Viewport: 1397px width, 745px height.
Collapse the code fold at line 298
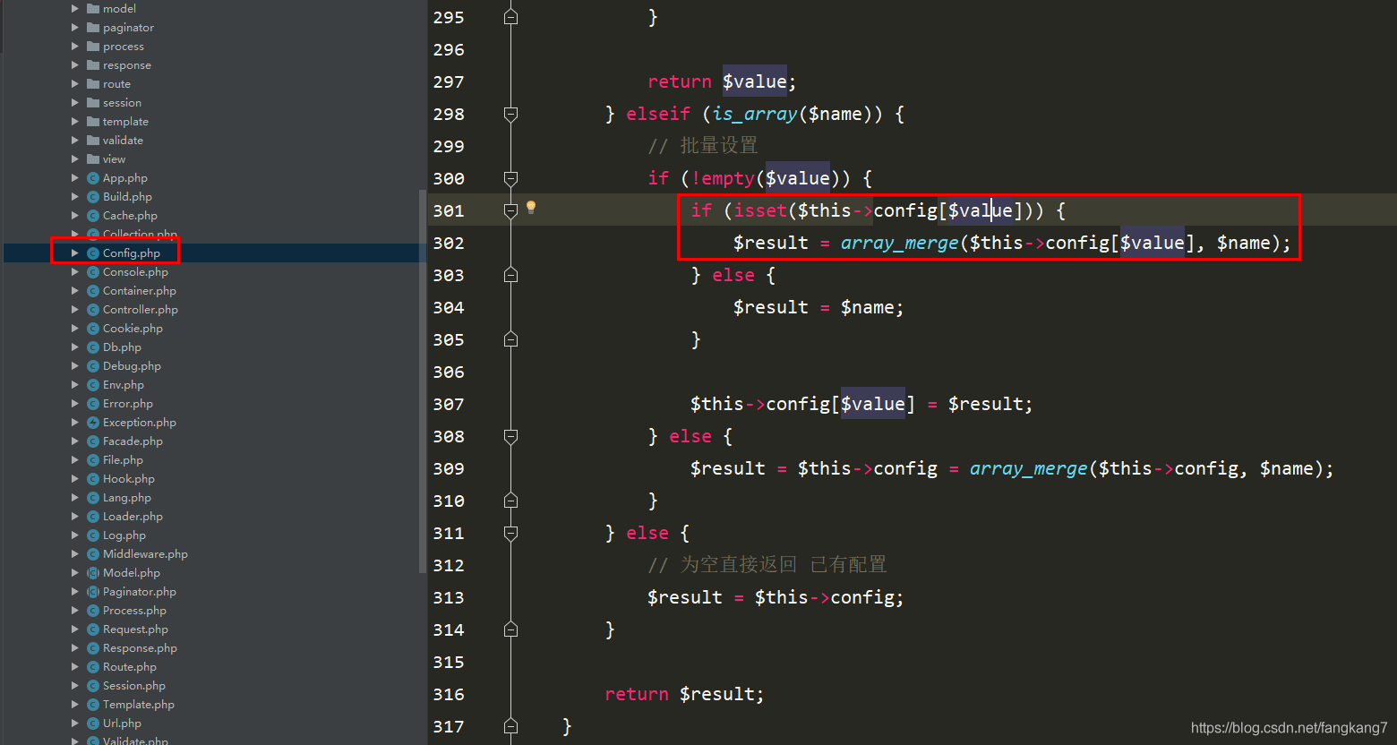click(x=510, y=114)
